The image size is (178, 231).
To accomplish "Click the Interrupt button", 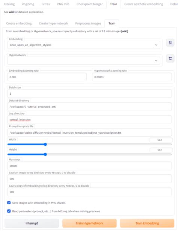I will tap(32, 223).
